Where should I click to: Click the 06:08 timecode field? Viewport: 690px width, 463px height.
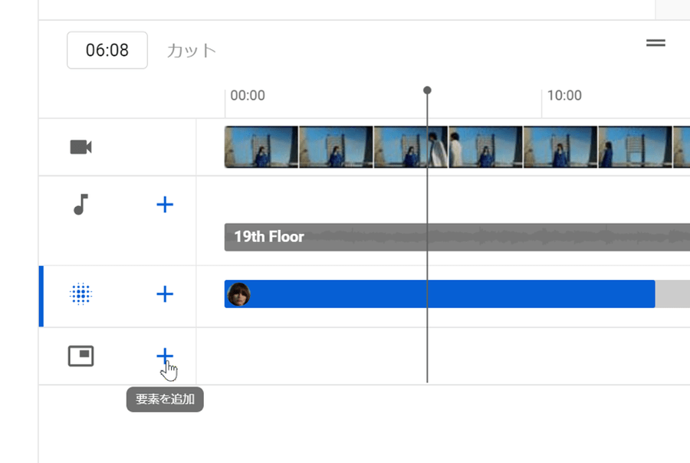pyautogui.click(x=107, y=51)
